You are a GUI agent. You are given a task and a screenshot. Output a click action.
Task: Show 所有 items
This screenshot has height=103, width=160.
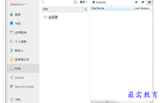[23, 68]
